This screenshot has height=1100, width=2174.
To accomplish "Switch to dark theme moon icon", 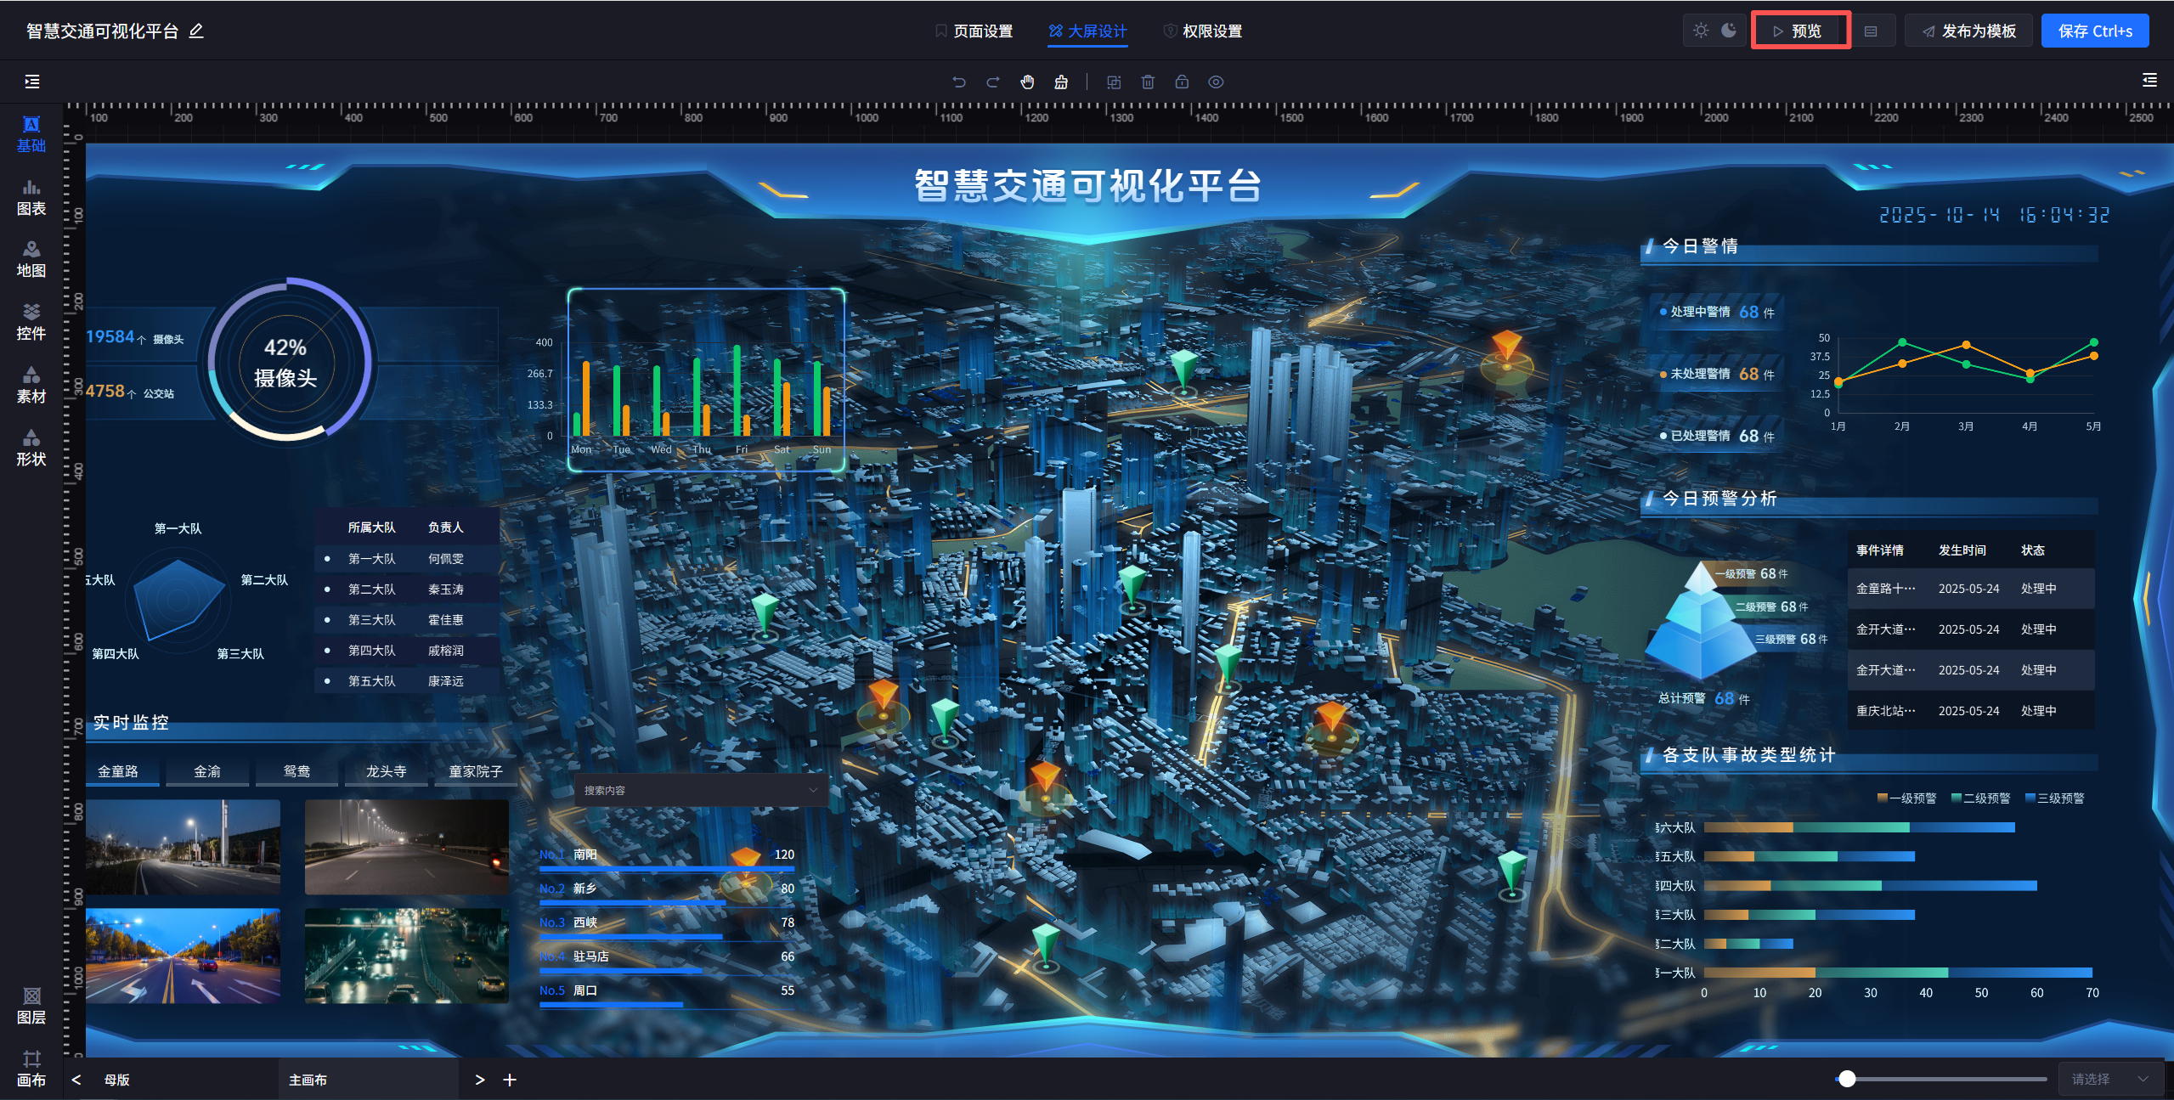I will point(1729,31).
